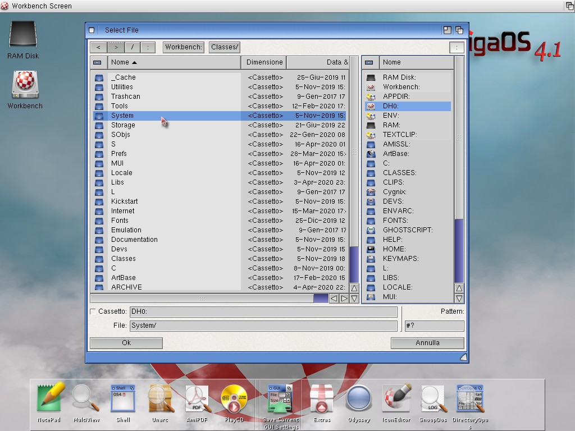The height and width of the screenshot is (431, 575).
Task: Select the Workbench: path button
Action: pos(184,47)
